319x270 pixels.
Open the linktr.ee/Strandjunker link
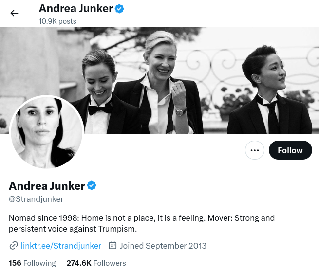[61, 246]
